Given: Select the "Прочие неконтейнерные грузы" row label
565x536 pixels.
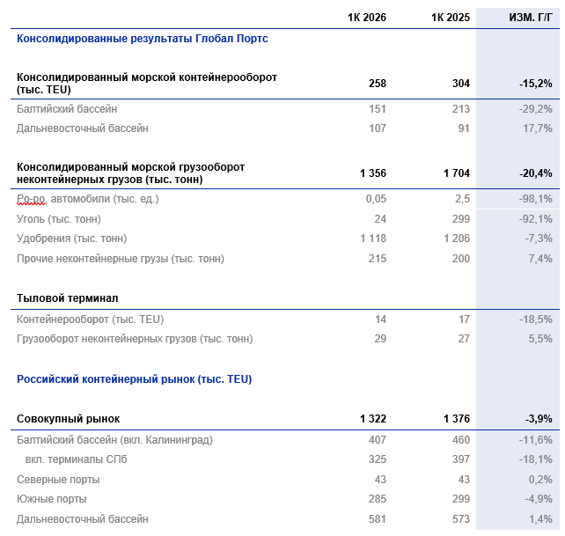Looking at the screenshot, I should pos(121,259).
